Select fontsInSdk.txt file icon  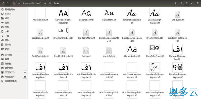pyautogui.click(x=109, y=51)
